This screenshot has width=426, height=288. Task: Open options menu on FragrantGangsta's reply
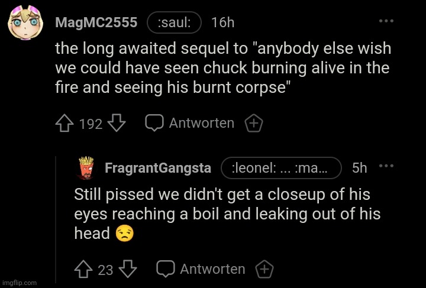point(386,167)
